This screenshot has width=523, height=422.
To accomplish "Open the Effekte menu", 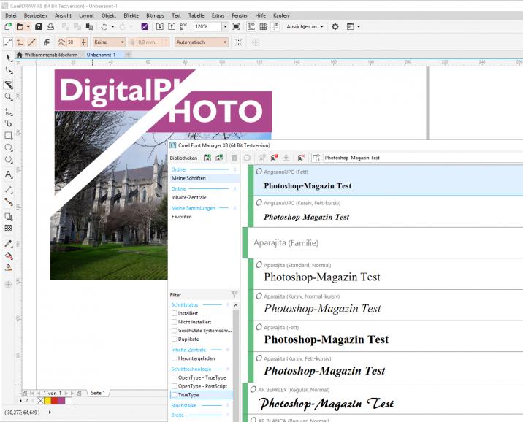I will pos(131,15).
